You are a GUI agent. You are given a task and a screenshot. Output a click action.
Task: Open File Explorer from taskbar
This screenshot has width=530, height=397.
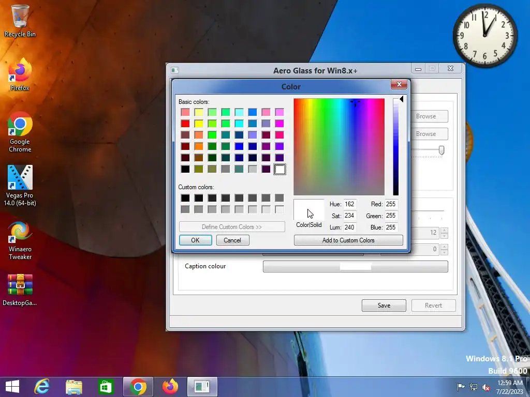[x=73, y=387]
